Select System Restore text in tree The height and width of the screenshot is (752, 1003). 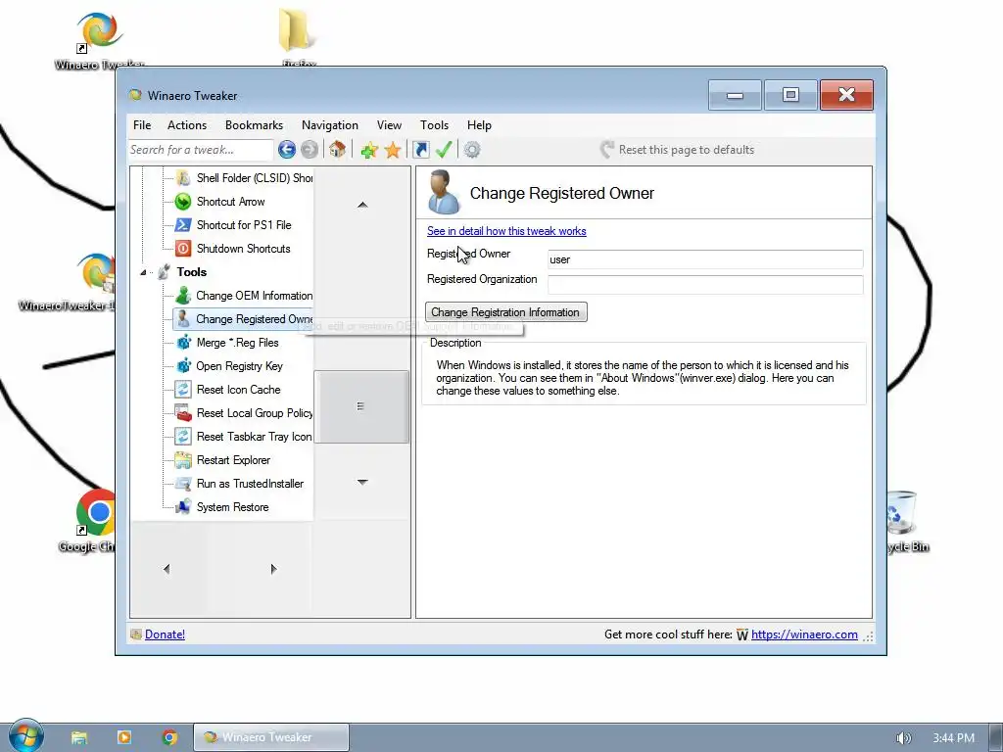click(233, 507)
